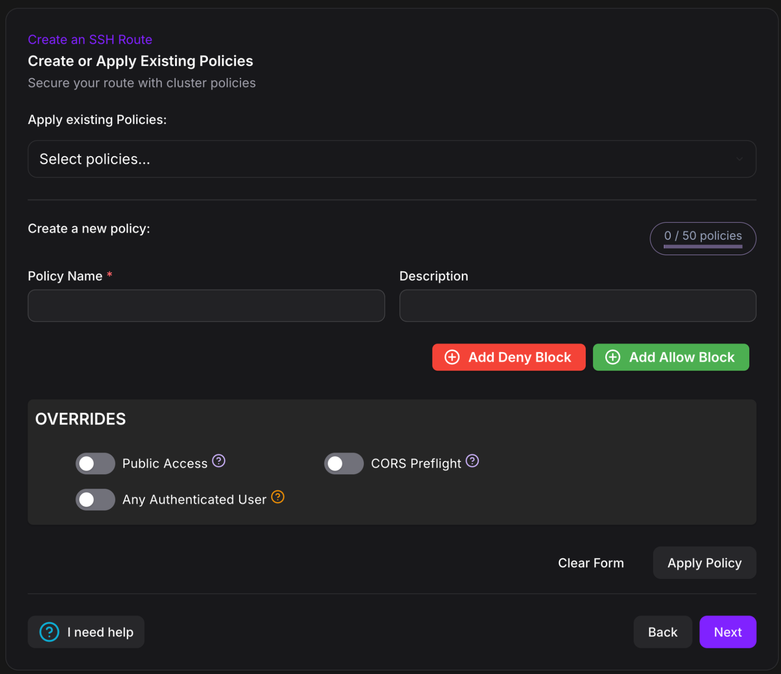Click the plus icon on Add Deny Block
The height and width of the screenshot is (674, 781).
coord(452,357)
